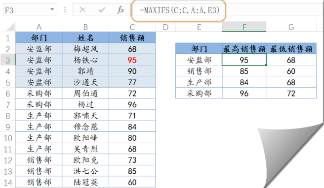Viewport: 324px width, 188px height.
Task: Select column A header
Action: pyautogui.click(x=39, y=27)
